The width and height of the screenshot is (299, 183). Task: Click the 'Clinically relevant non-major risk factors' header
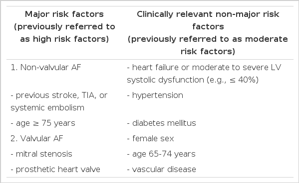[x=208, y=20]
